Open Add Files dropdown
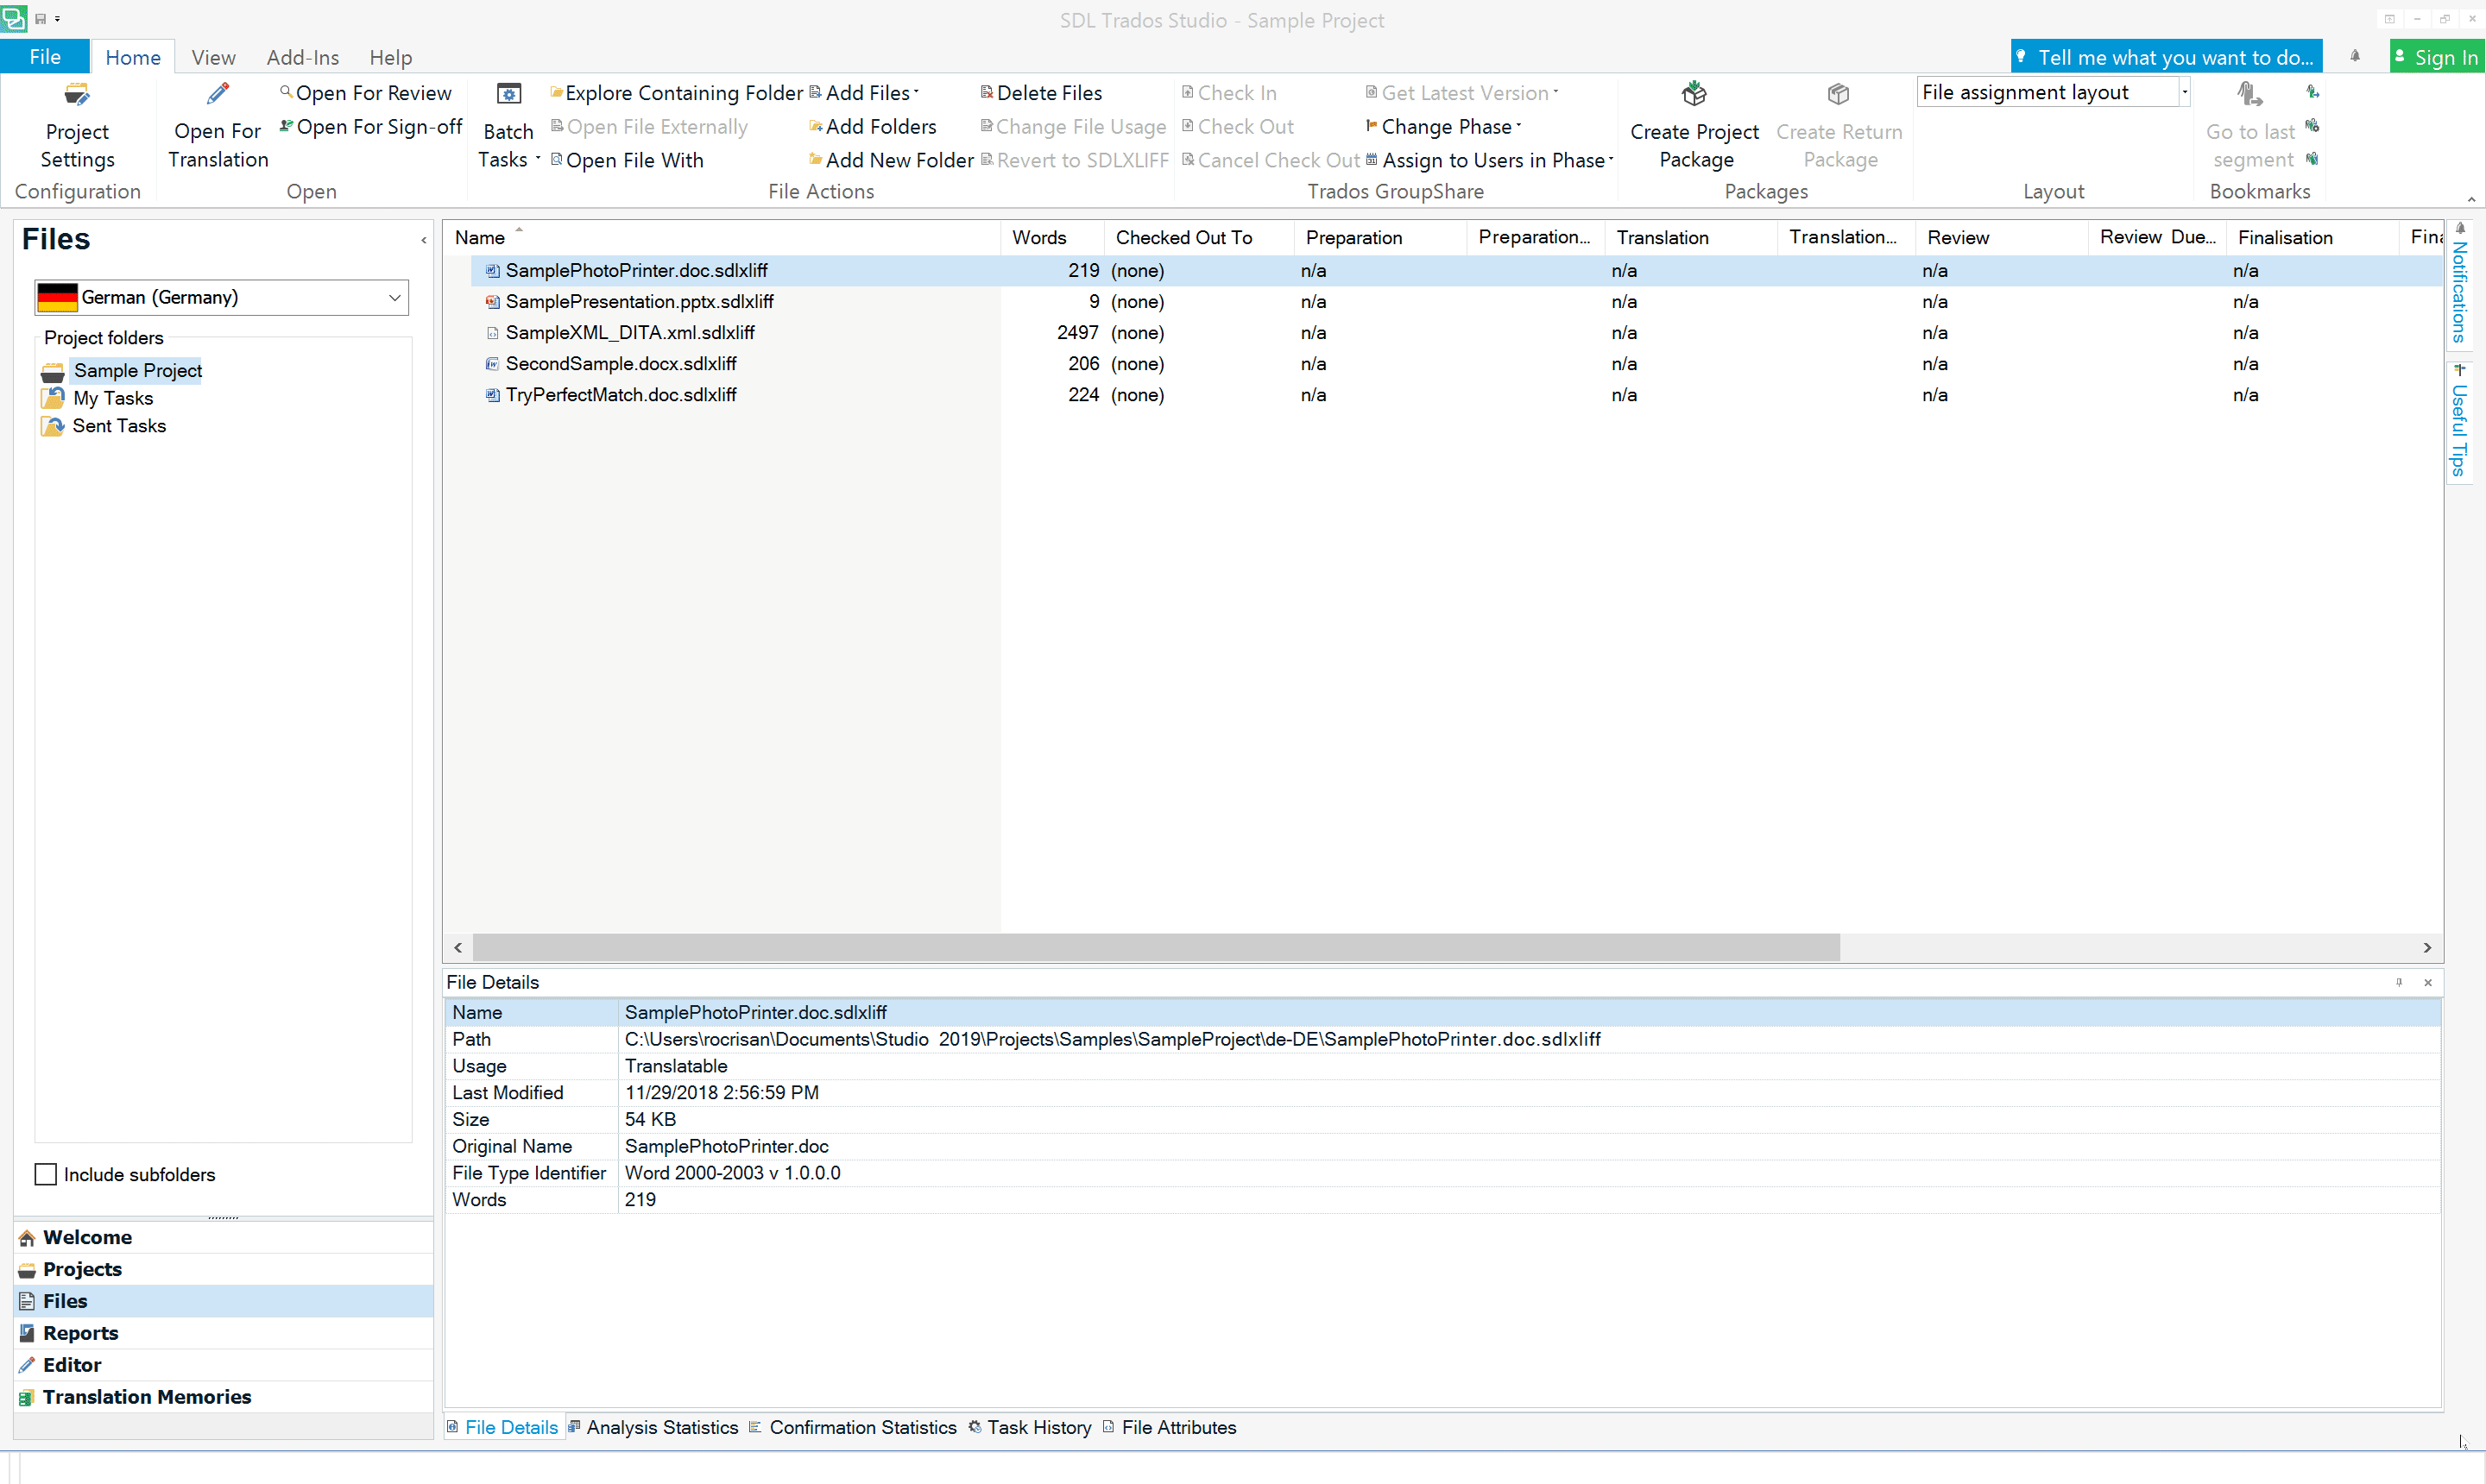 864,93
